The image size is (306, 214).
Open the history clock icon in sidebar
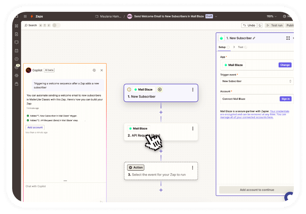point(16,59)
